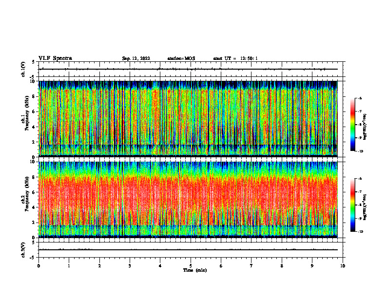Screen dimensions: 386x298
Task: Click the "-10" label on ch.2 color bar
Action: [x=360, y=232]
